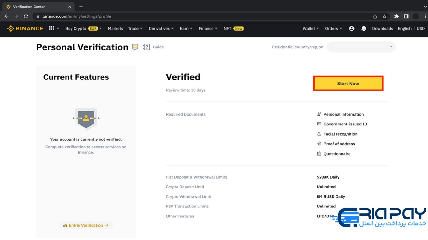Click the address bar URL

77,16
